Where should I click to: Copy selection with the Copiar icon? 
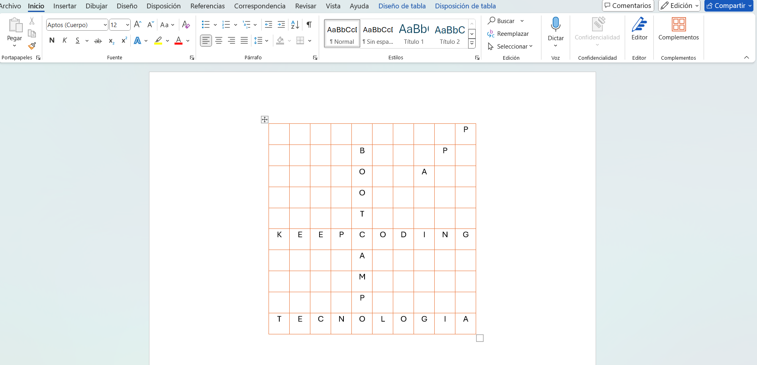32,33
